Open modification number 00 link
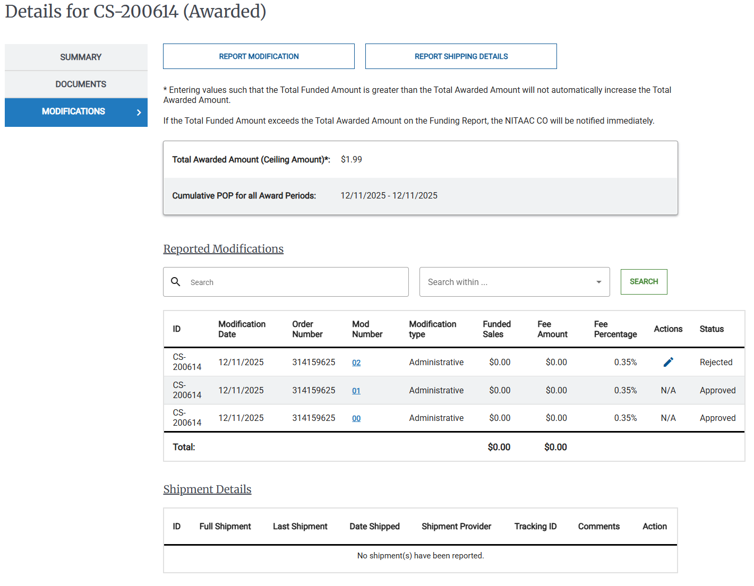The image size is (754, 586). coord(356,418)
